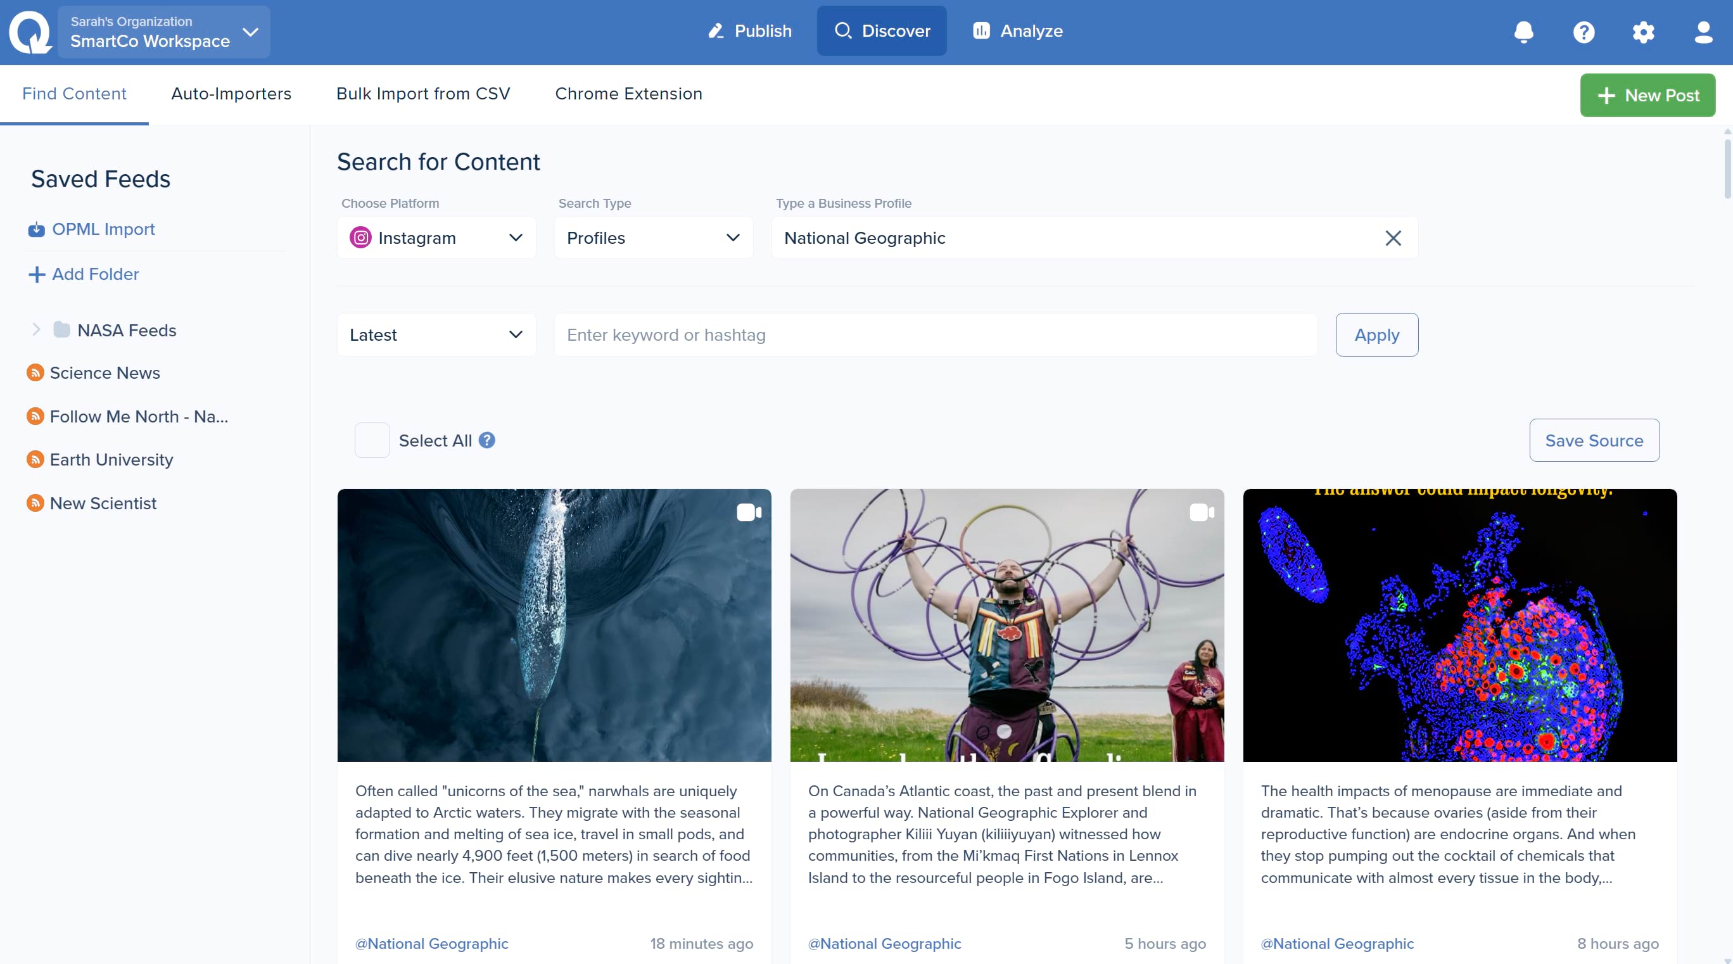Open the SmartCo Workspace switcher

[163, 32]
